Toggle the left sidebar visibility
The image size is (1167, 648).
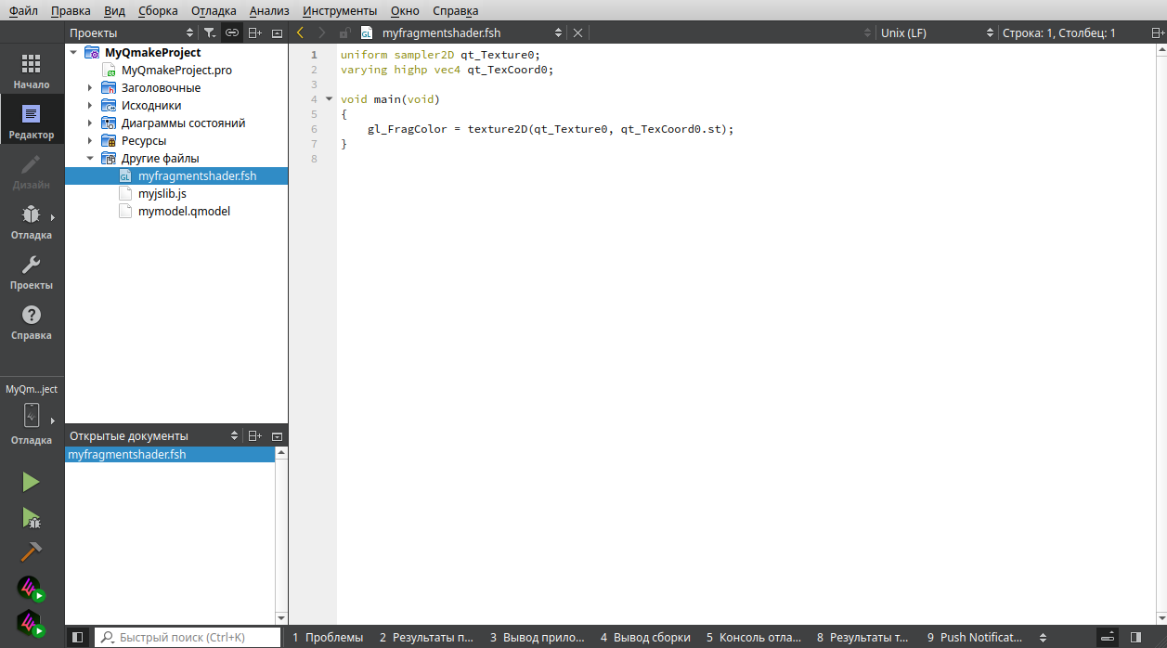(x=78, y=638)
